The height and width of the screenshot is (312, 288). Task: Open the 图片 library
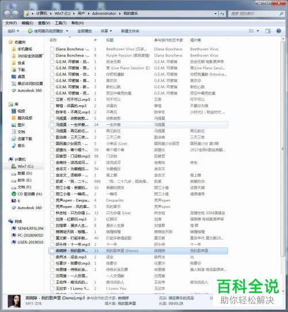(x=18, y=125)
